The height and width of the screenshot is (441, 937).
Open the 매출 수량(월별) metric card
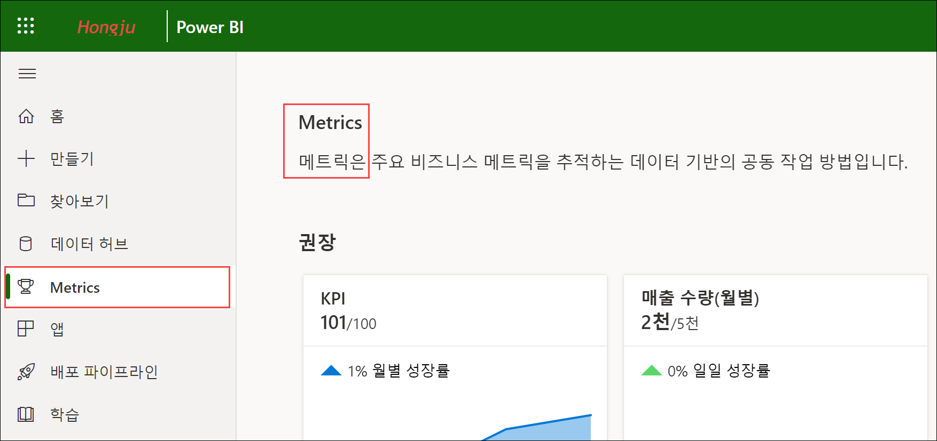coord(776,358)
